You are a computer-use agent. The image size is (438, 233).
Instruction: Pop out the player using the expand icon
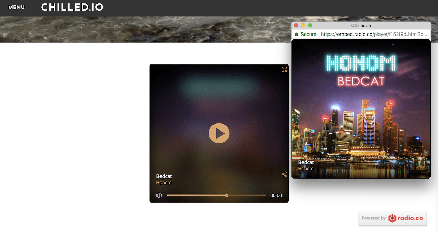pyautogui.click(x=284, y=69)
